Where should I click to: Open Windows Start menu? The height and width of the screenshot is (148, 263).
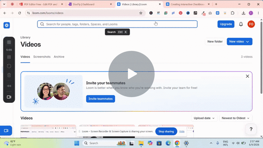tap(77, 143)
